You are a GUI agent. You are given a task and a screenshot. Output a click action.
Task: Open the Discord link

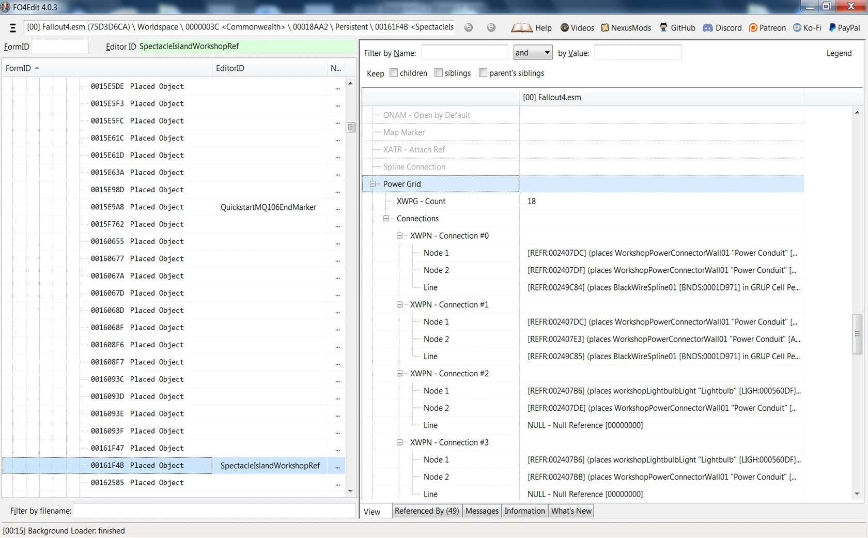coord(722,28)
